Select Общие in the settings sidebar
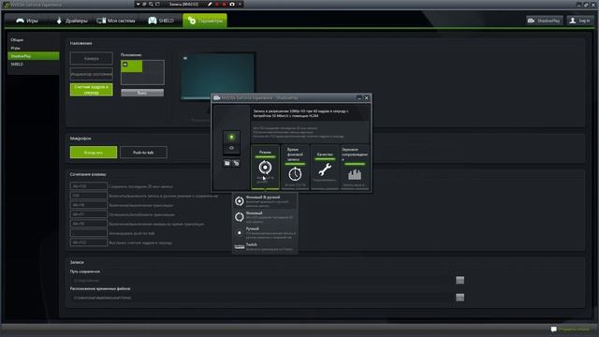 (17, 39)
